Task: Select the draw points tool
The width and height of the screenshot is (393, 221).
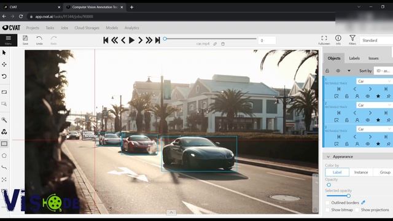Action: tap(4, 179)
